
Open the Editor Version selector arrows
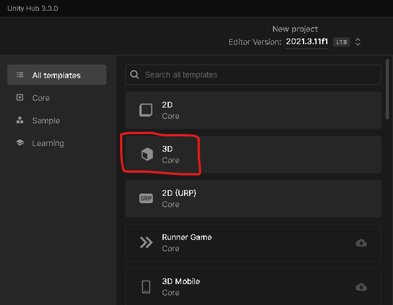[358, 42]
